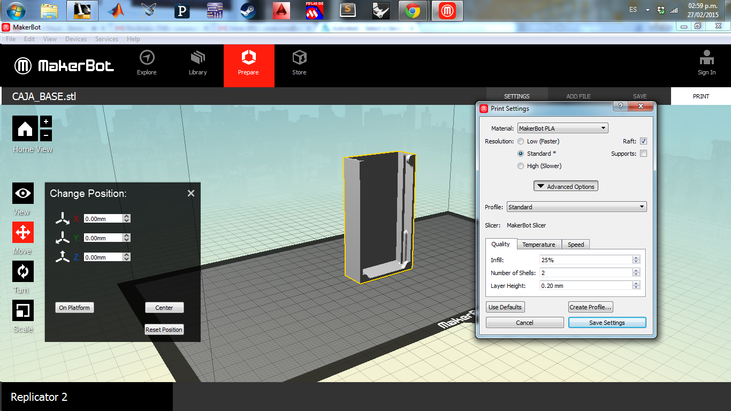The image size is (731, 411).
Task: Select the CAJA_BASE box model
Action: click(x=380, y=217)
